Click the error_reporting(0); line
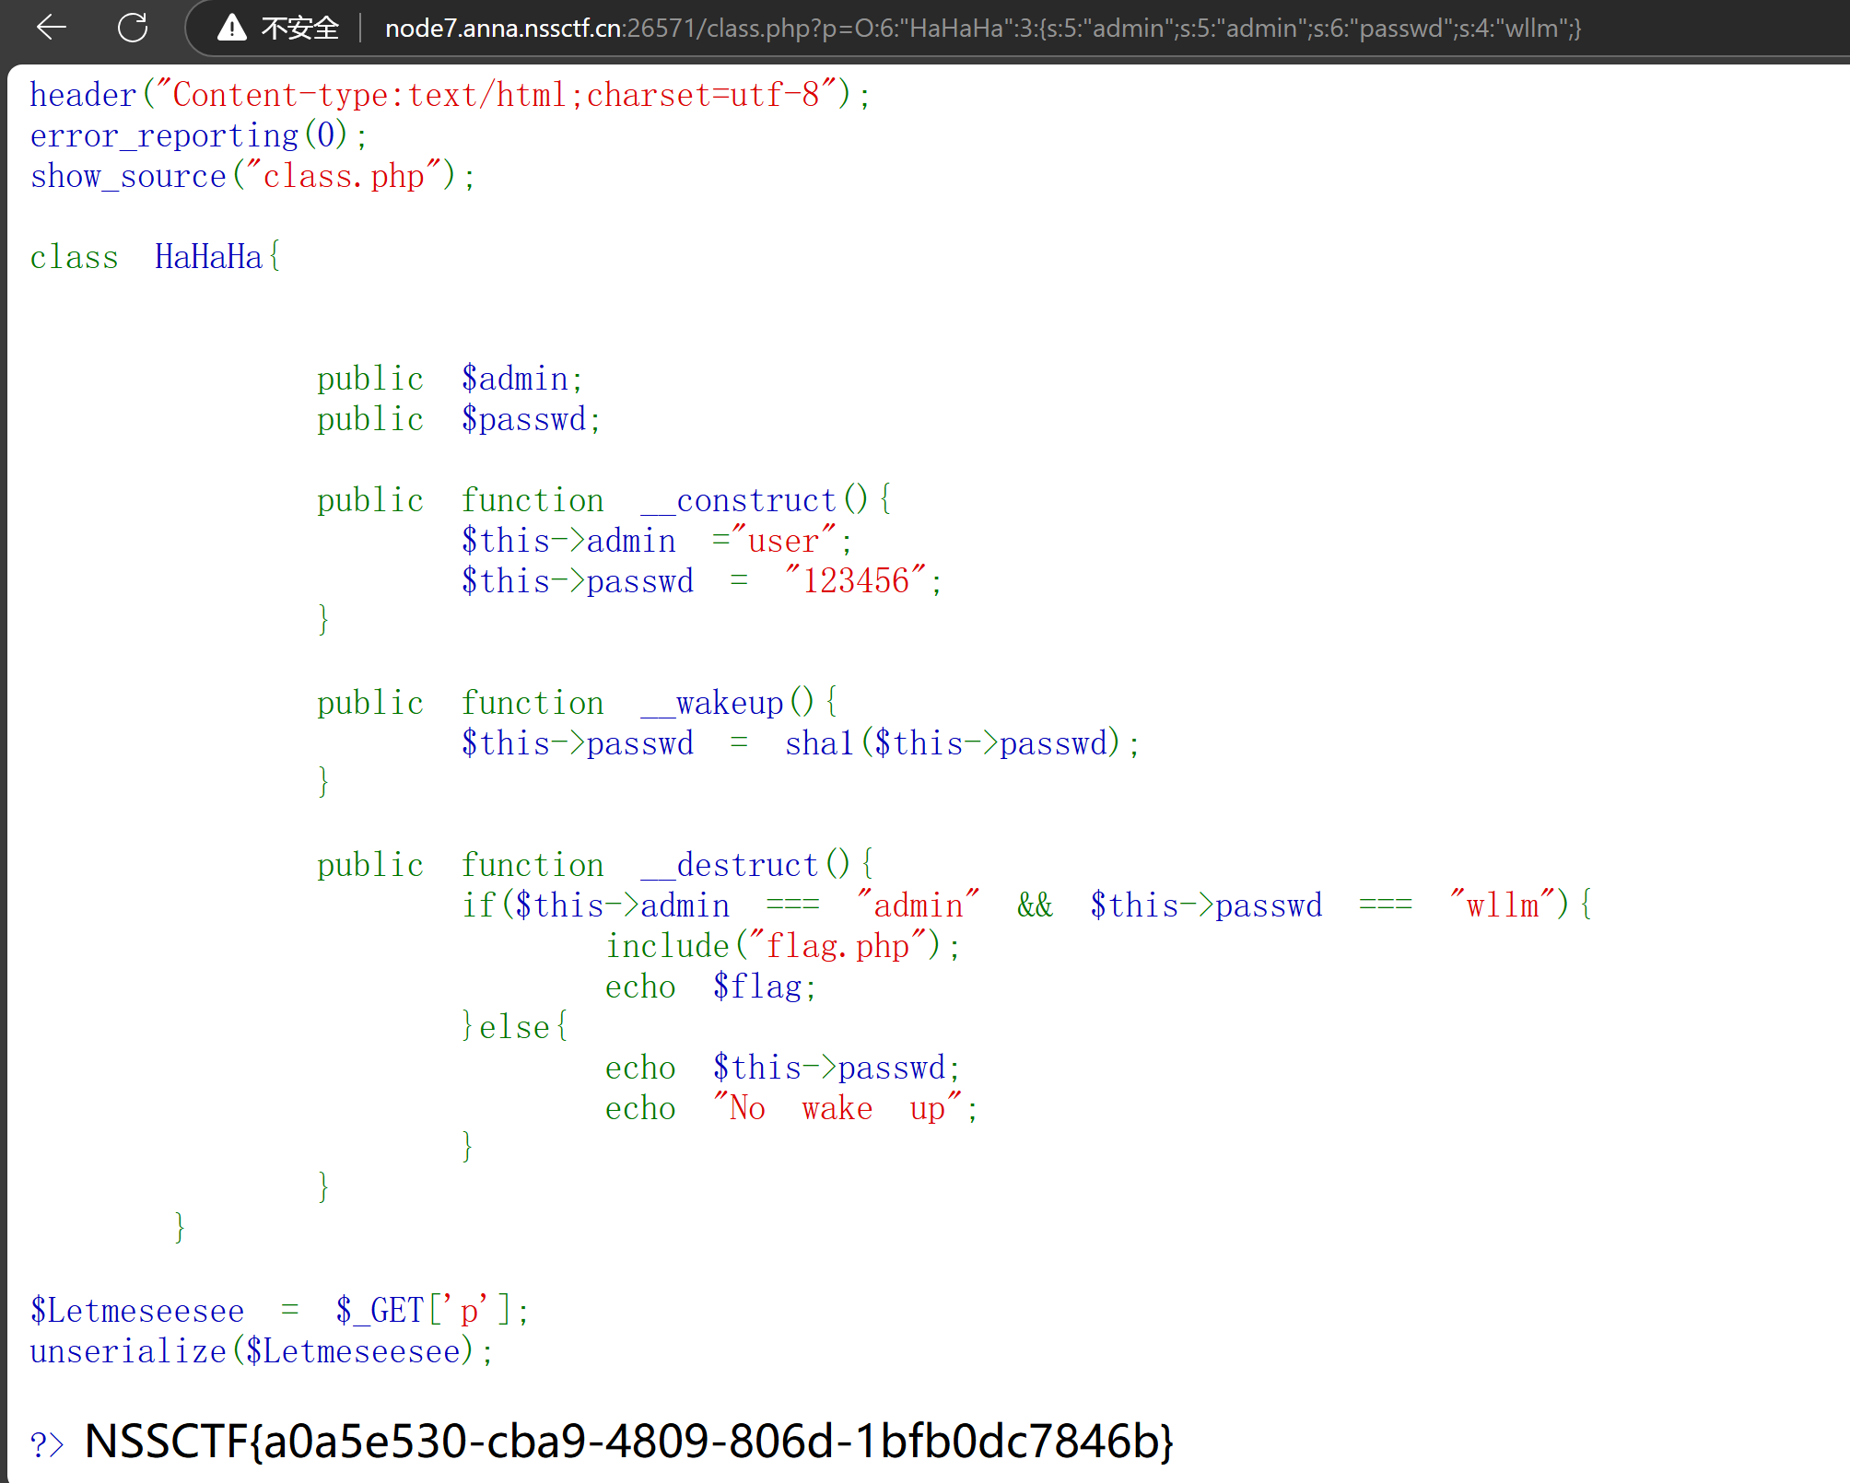This screenshot has width=1850, height=1483. (x=198, y=135)
